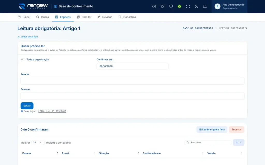This screenshot has height=165, width=265.
Task: Sort table by Versão column
Action: (225, 153)
